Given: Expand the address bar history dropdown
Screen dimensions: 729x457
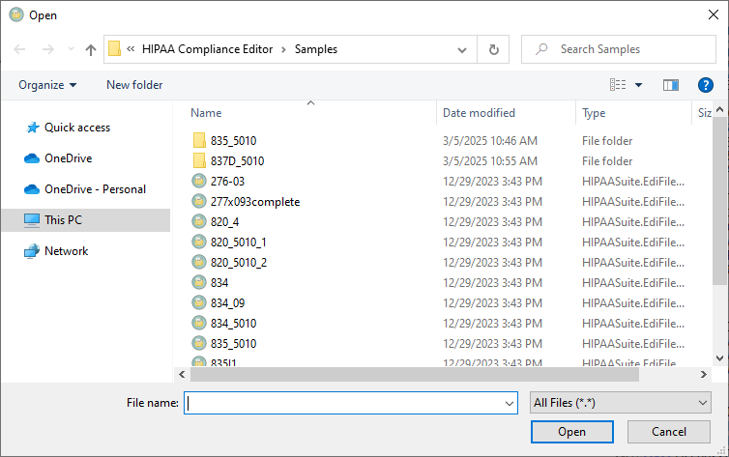Looking at the screenshot, I should point(462,49).
